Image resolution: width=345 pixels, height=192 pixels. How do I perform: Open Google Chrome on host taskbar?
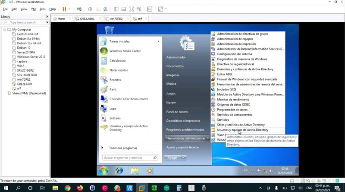[68, 188]
